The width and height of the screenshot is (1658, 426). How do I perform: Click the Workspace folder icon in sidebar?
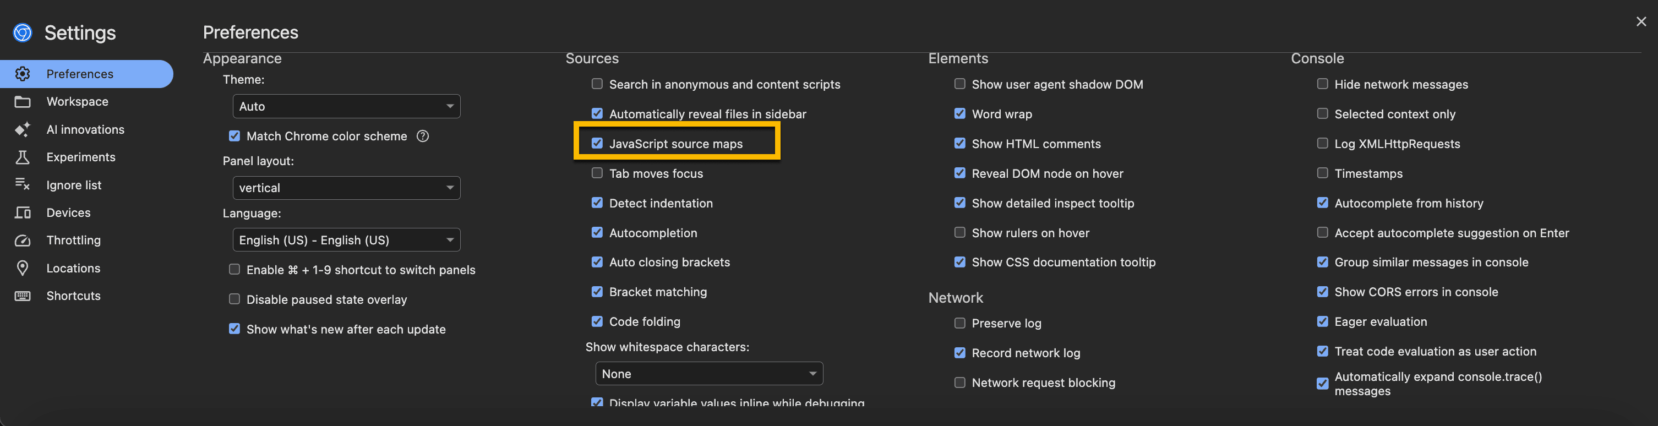click(x=23, y=102)
